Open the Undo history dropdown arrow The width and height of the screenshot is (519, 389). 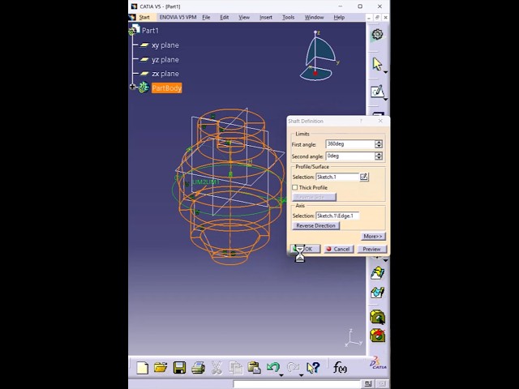(x=281, y=375)
